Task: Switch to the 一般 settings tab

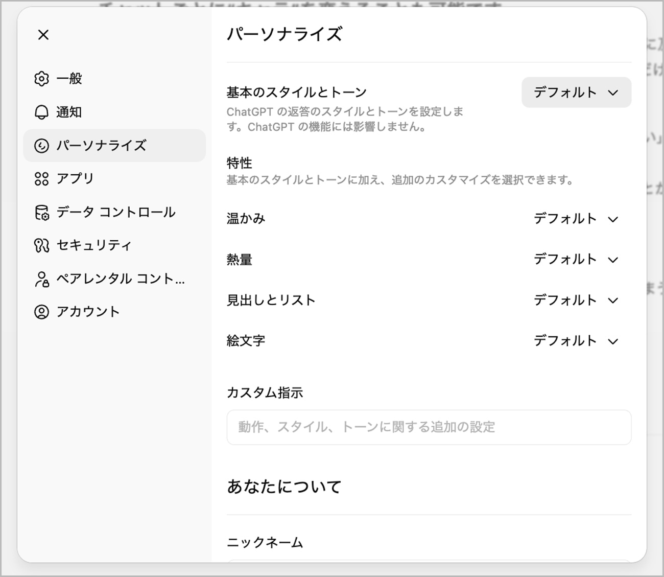Action: pos(69,79)
